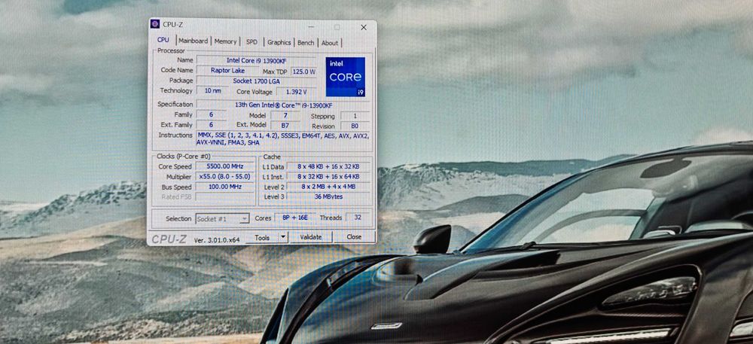Click the empty Rated FSB field
The width and height of the screenshot is (753, 344).
pos(225,196)
